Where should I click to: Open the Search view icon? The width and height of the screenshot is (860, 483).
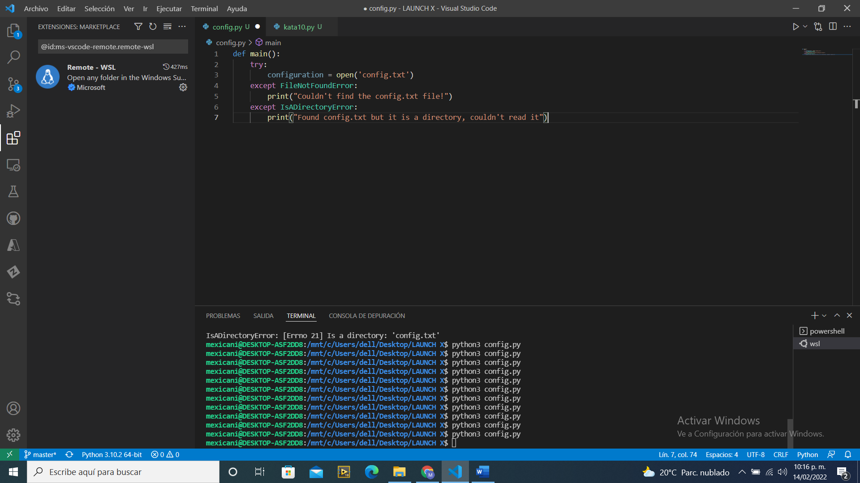[13, 57]
